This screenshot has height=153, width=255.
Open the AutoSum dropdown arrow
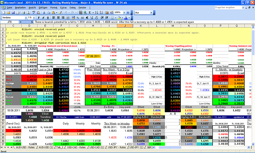pos(93,13)
